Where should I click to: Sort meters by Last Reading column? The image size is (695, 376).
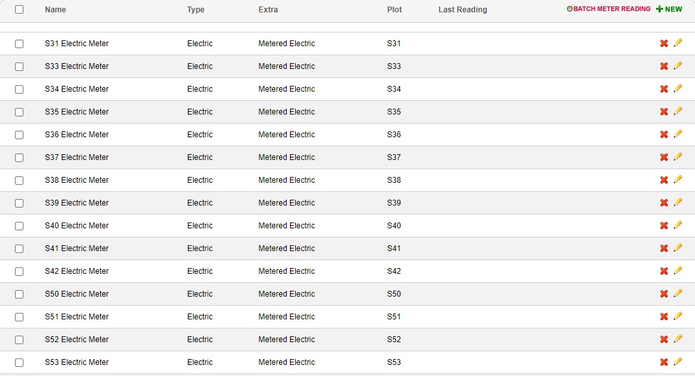[462, 10]
